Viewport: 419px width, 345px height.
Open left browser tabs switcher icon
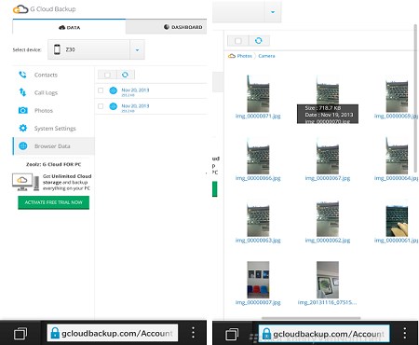tap(20, 334)
